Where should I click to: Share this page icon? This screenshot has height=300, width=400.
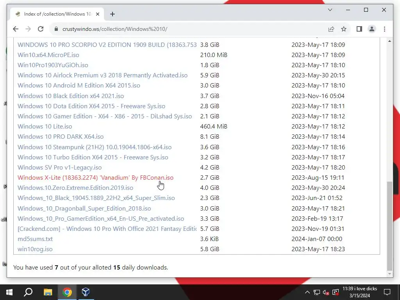(x=331, y=29)
